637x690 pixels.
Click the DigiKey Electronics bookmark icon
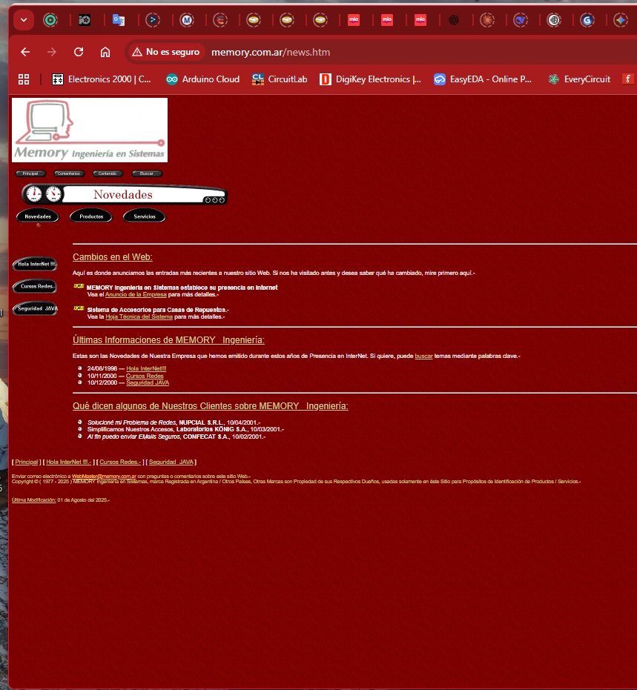pyautogui.click(x=326, y=79)
